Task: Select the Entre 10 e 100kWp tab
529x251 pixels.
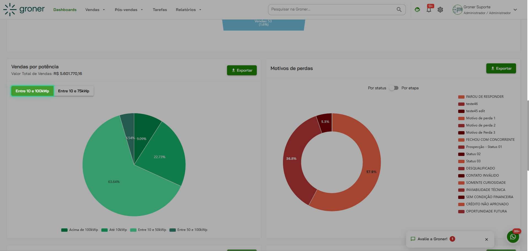Action: pos(32,91)
